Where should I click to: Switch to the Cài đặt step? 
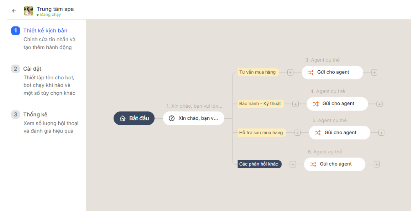point(32,69)
